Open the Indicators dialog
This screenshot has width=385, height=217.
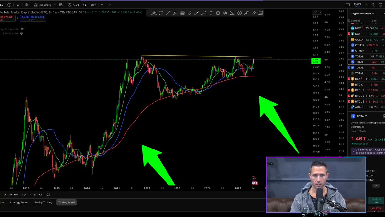[x=43, y=5]
